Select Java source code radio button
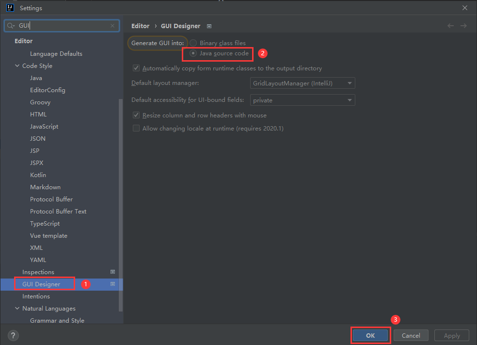This screenshot has width=477, height=345. pos(193,53)
